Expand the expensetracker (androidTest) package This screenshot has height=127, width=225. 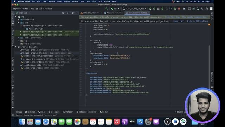(x=21, y=32)
